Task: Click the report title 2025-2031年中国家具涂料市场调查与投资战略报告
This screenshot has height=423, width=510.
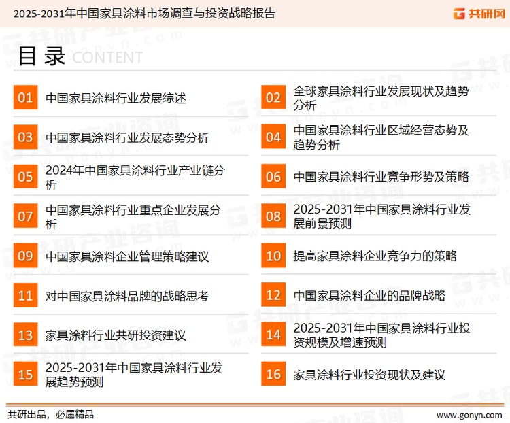Action: tap(144, 14)
